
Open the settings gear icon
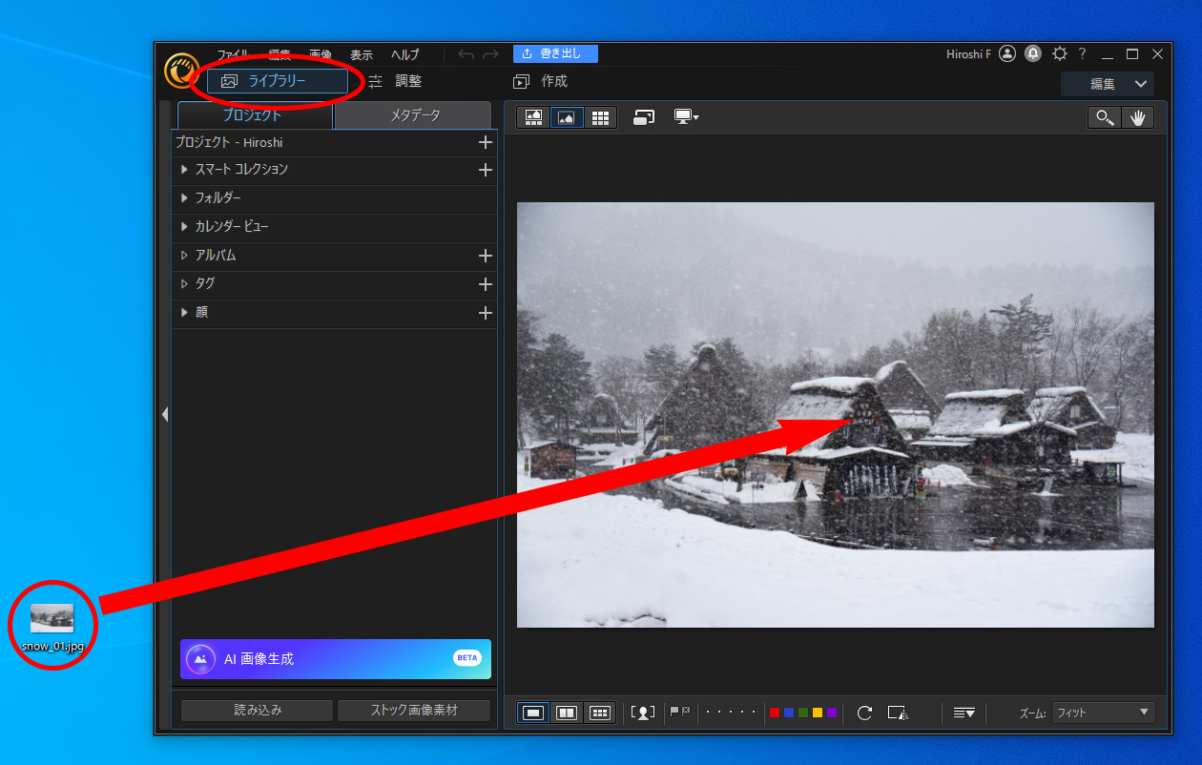(x=1060, y=54)
